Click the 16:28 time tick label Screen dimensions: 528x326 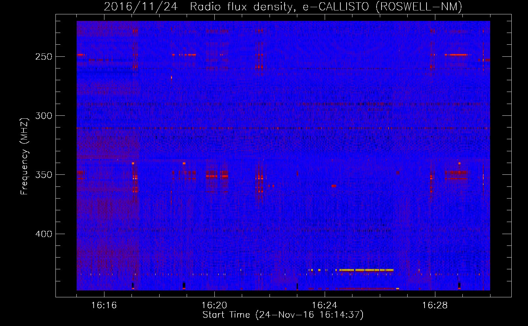[x=435, y=305]
